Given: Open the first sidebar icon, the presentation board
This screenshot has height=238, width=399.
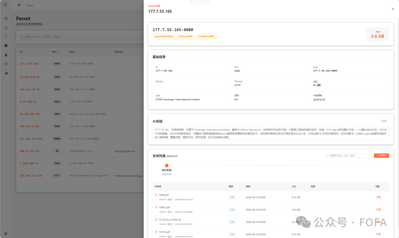Looking at the screenshot, I should (x=6, y=18).
